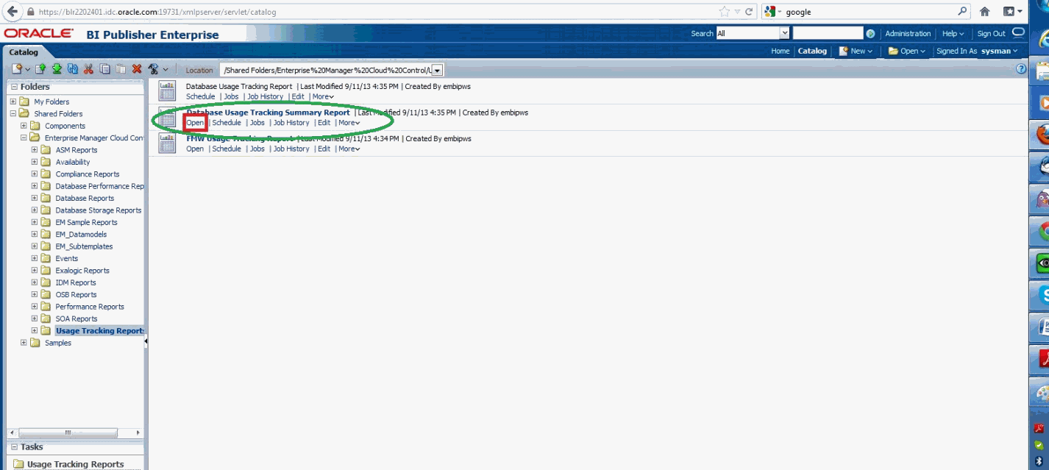The image size is (1049, 470).
Task: Click Jobs under FMW Usage Tracking Report
Action: pyautogui.click(x=257, y=149)
